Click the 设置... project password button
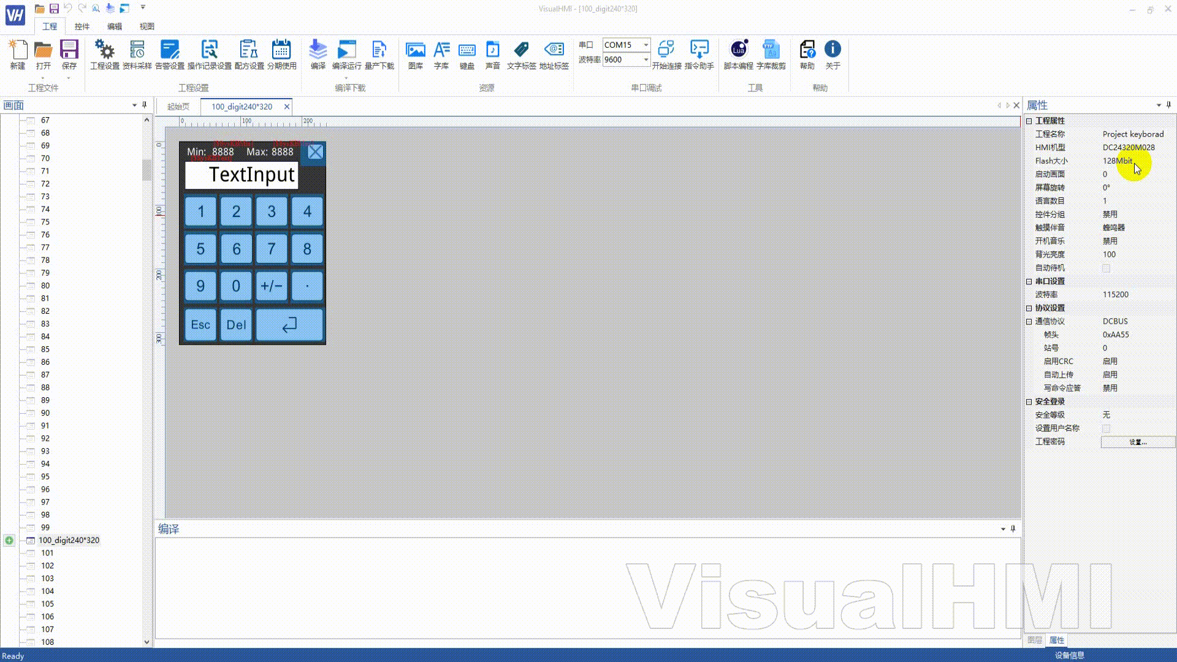1177x662 pixels. tap(1138, 442)
